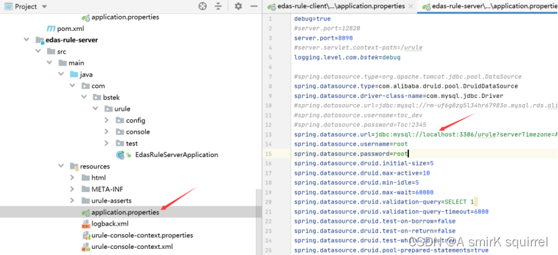Select pom.xml in the project tree

coord(71,28)
